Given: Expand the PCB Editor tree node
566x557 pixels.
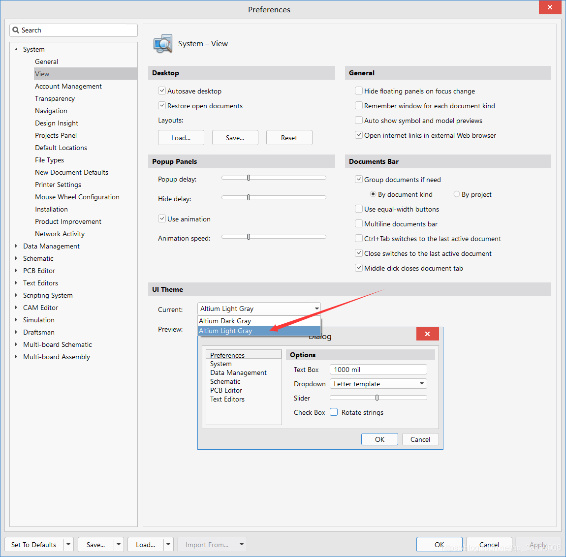Looking at the screenshot, I should 16,271.
